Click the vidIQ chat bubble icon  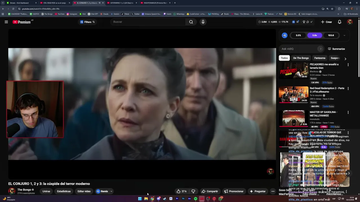(308, 22)
